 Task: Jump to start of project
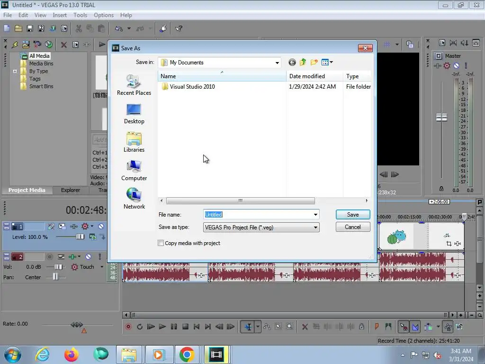tap(197, 327)
